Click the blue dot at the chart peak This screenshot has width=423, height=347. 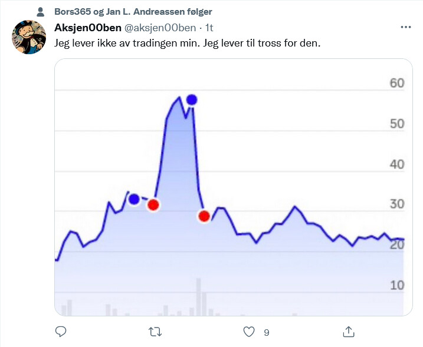192,100
